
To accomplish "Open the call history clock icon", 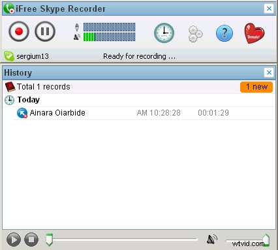I will coord(164,33).
